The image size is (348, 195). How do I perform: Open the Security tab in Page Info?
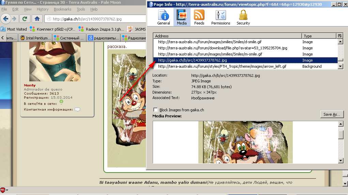coord(243,17)
